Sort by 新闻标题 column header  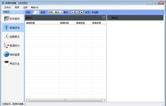click(x=42, y=23)
